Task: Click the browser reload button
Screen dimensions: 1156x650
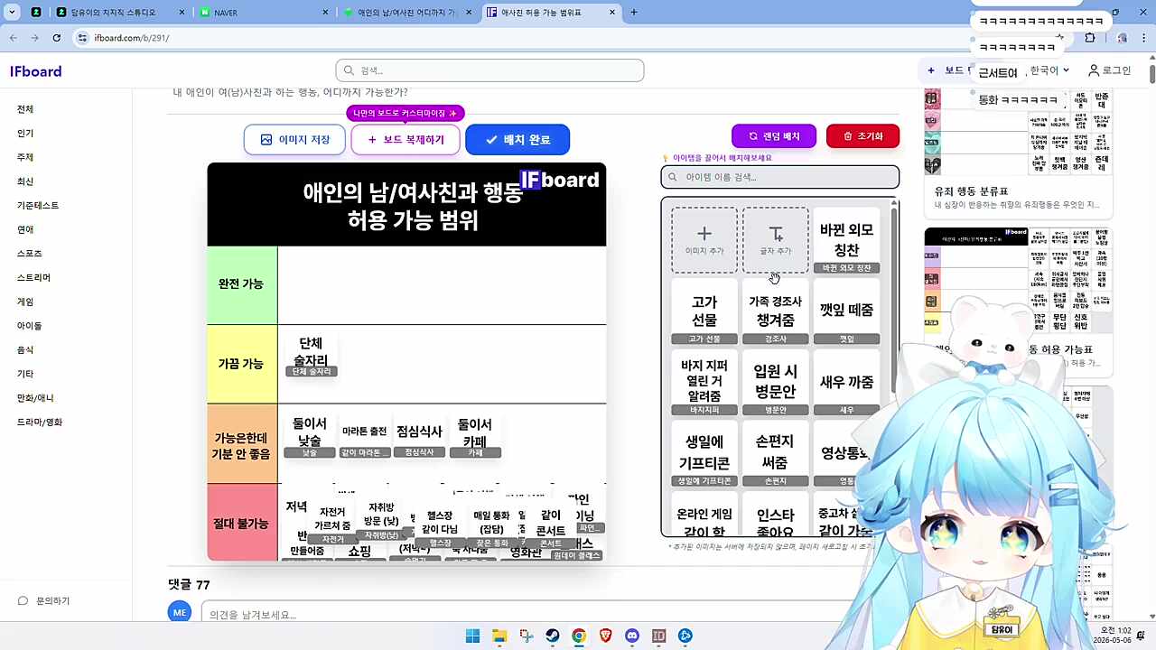Action: [57, 38]
